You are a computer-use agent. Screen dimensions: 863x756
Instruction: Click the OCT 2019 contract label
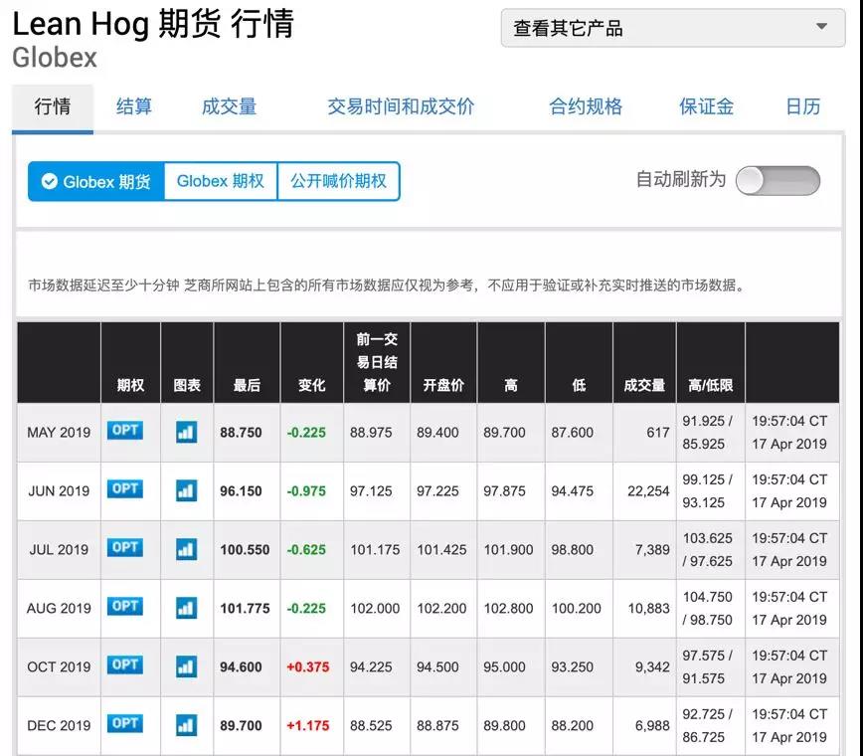[59, 666]
